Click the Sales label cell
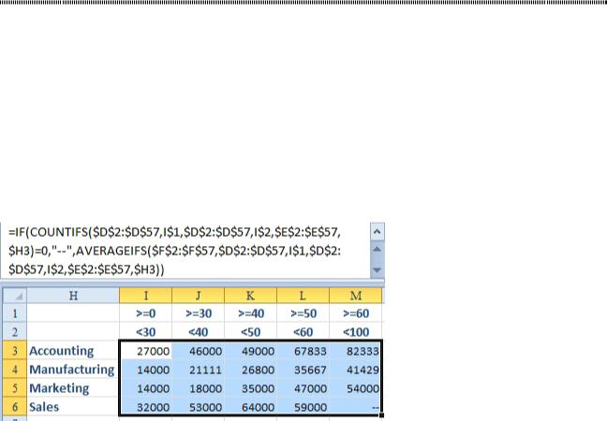Image resolution: width=607 pixels, height=421 pixels. coord(73,407)
